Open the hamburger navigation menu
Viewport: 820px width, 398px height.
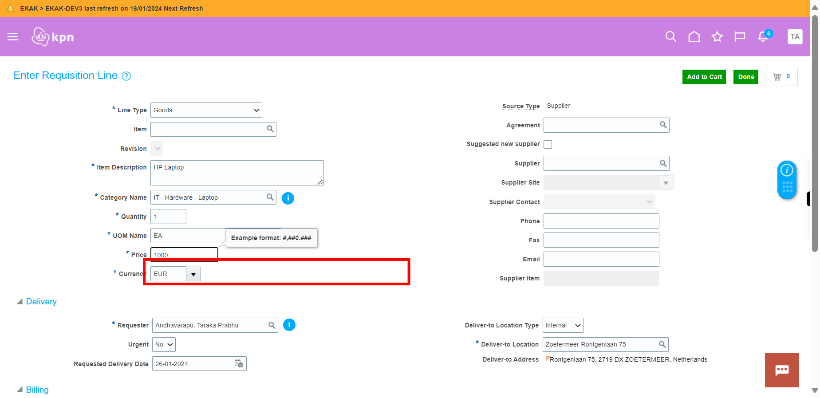[12, 37]
